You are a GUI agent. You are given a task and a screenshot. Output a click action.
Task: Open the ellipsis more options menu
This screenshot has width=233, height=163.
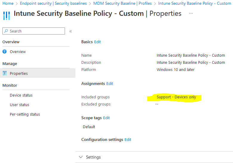click(191, 13)
